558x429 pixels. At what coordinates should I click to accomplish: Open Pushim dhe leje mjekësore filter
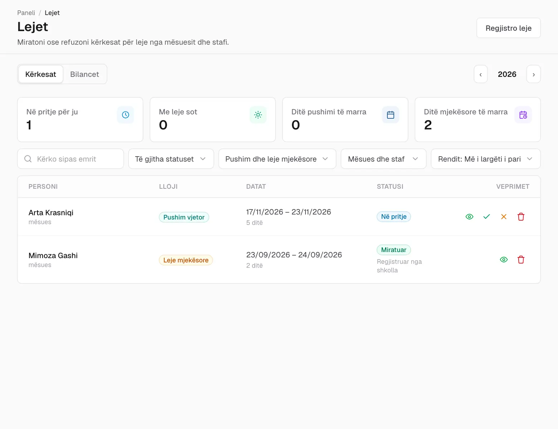[277, 159]
